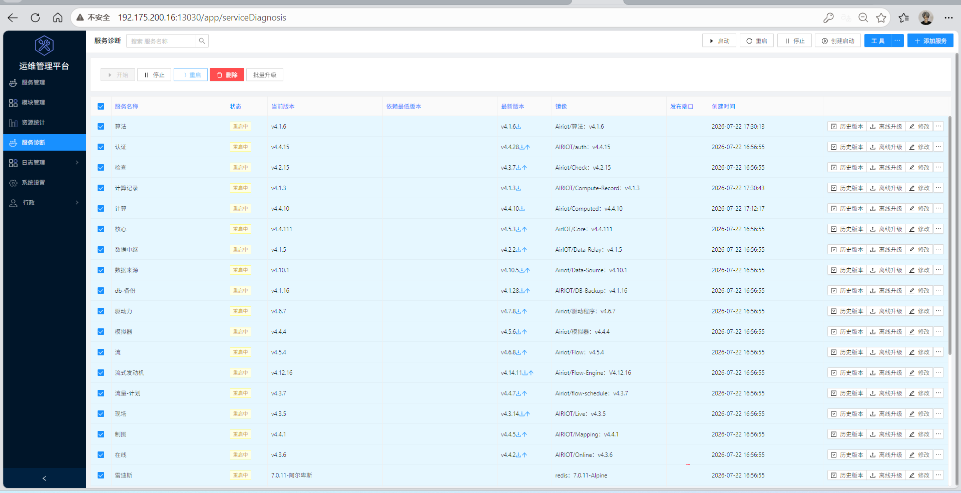This screenshot has width=961, height=493.
Task: Toggle the select-all header checkbox
Action: coord(101,107)
